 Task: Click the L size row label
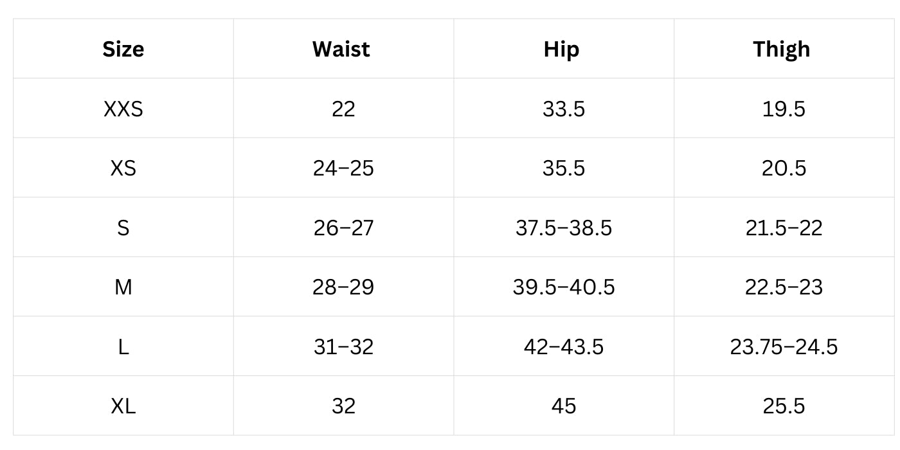123,346
